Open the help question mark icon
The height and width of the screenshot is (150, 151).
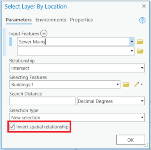142,20
